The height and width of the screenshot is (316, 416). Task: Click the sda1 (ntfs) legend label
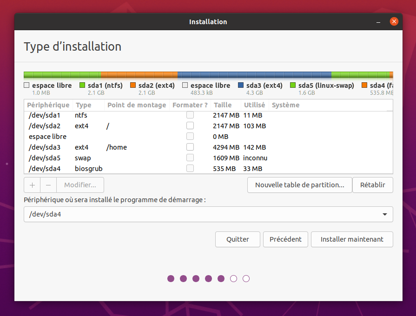106,86
